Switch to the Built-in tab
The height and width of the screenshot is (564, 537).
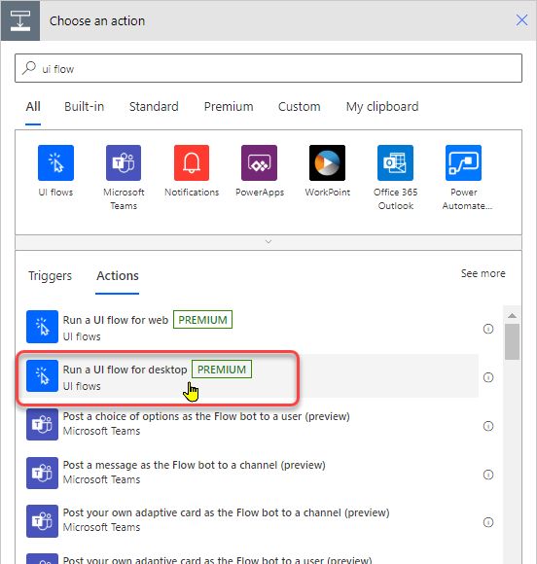click(x=85, y=107)
